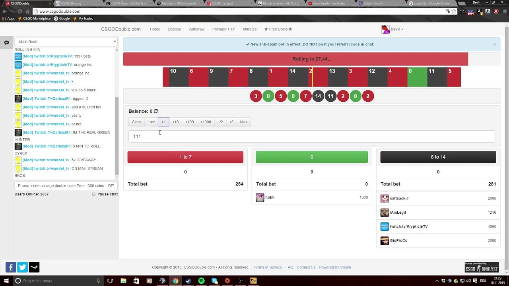Set bet to Max
The height and width of the screenshot is (286, 509).
pos(244,122)
